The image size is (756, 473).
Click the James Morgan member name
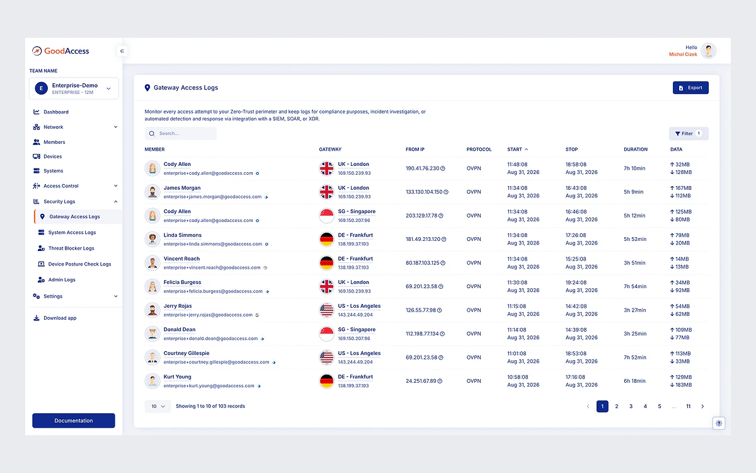point(182,188)
